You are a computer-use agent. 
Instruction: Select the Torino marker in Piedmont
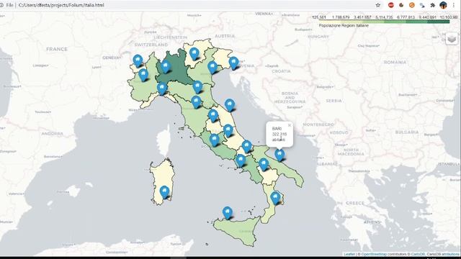[x=143, y=75]
